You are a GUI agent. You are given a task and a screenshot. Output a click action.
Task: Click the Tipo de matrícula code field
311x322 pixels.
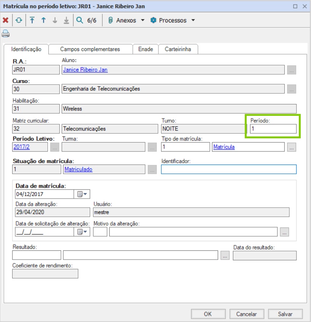(185, 147)
